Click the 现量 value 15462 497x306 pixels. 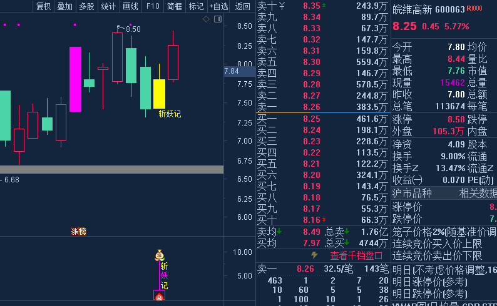[x=453, y=82]
